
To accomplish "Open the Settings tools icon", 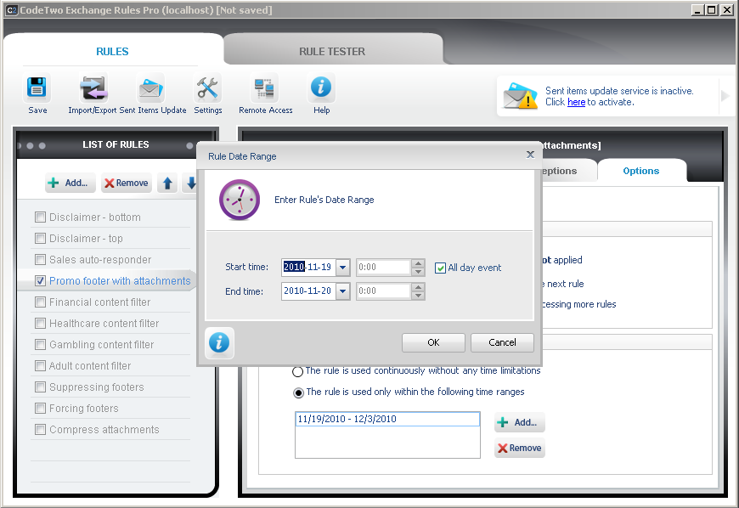I will click(x=207, y=88).
